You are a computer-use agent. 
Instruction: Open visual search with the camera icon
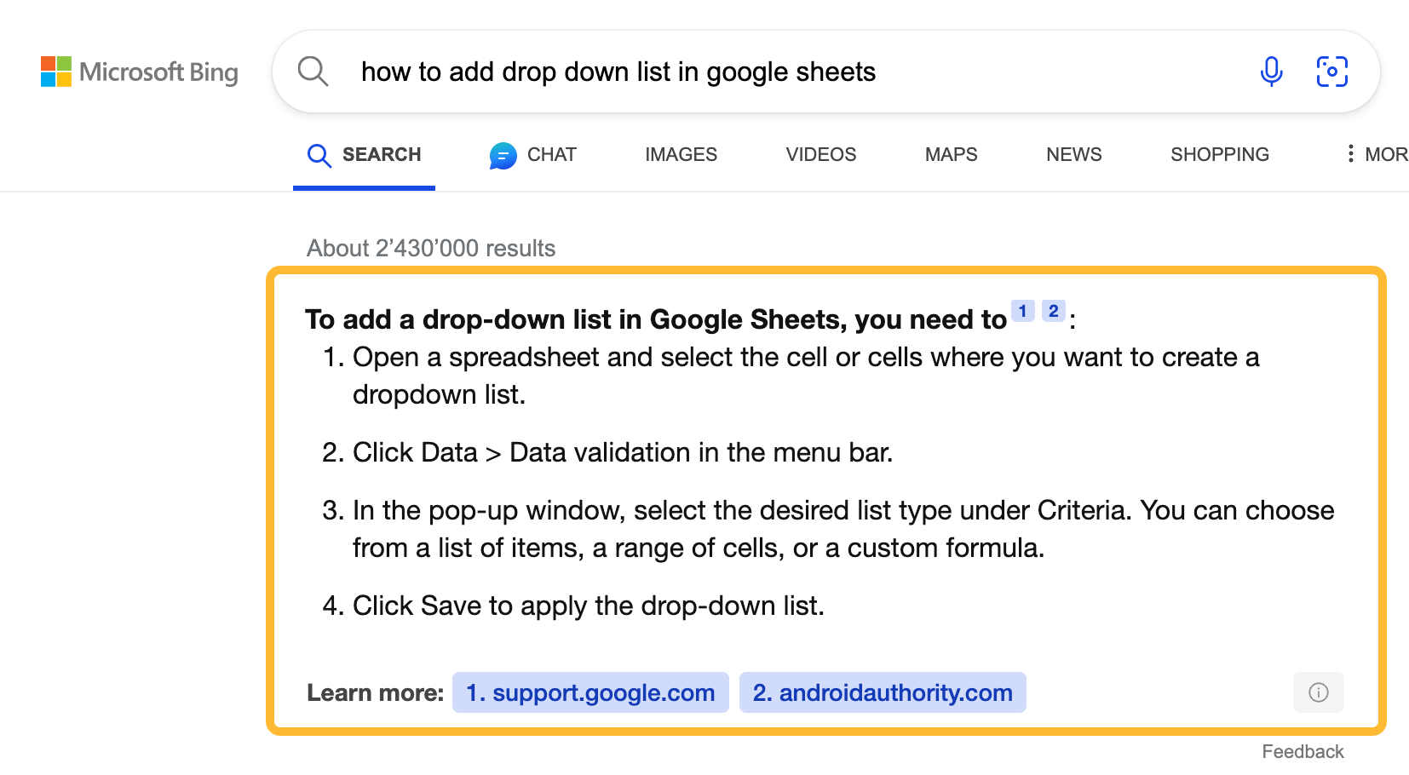(x=1331, y=72)
